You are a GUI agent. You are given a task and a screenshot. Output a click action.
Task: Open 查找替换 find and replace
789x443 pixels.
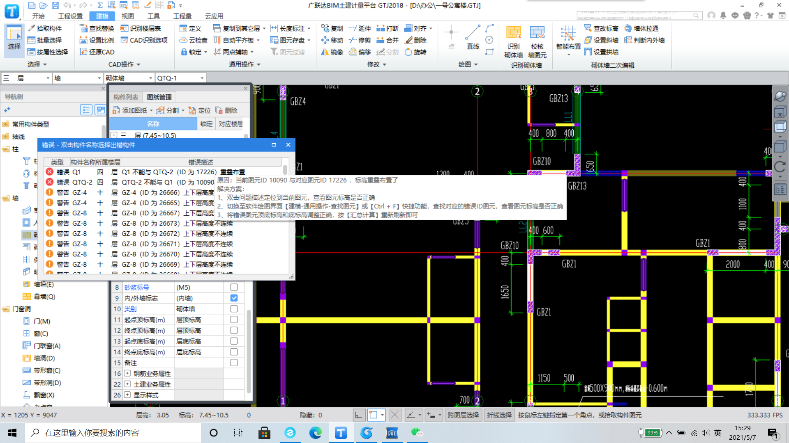point(97,28)
